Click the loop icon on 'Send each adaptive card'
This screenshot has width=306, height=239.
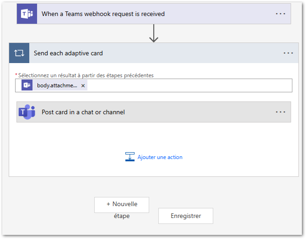tap(19, 53)
